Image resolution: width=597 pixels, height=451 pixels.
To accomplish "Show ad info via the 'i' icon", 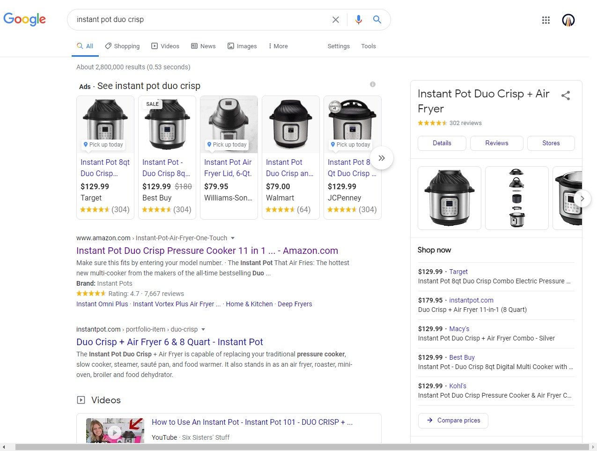I will tap(373, 84).
